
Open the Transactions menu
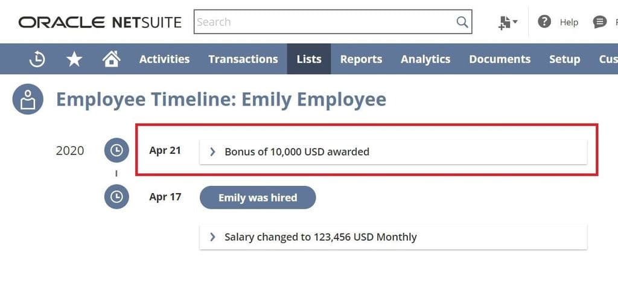243,59
